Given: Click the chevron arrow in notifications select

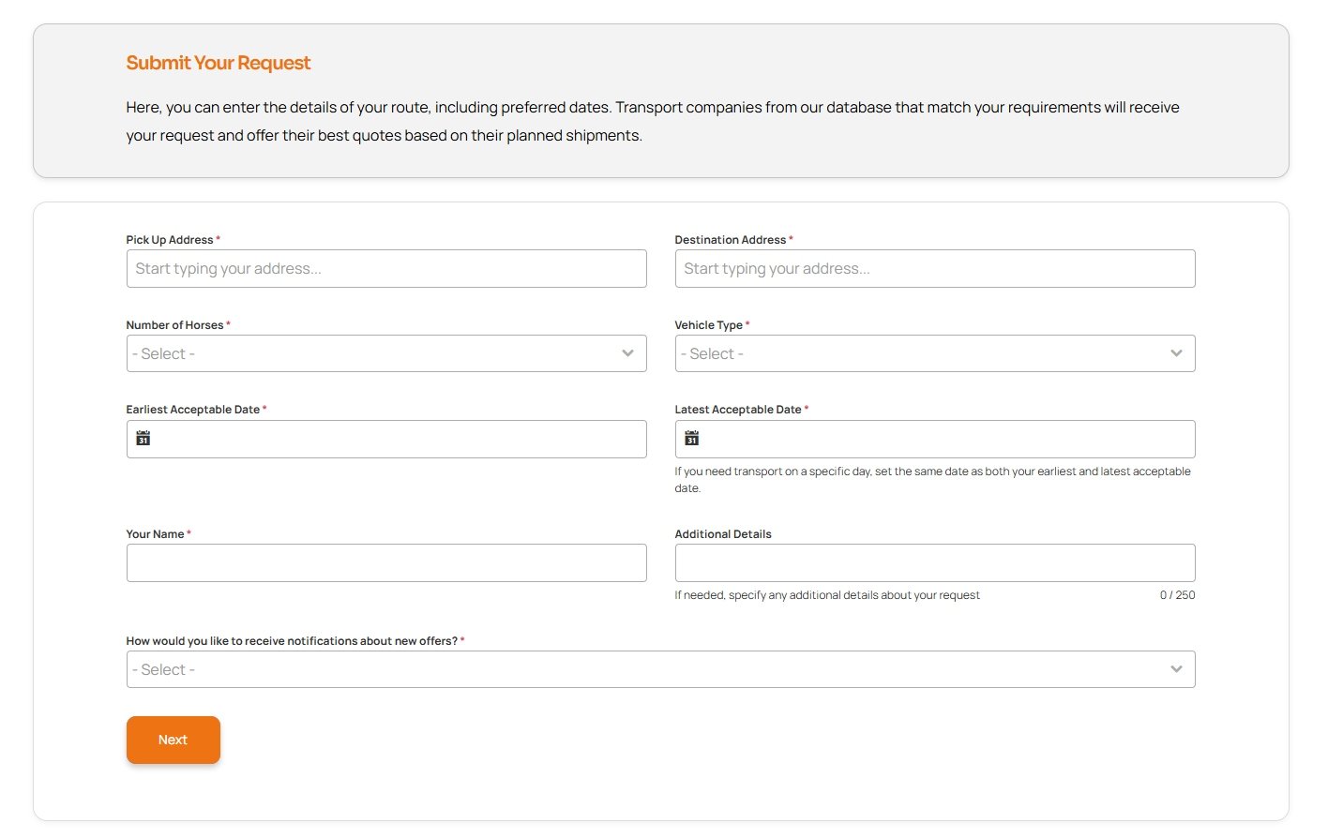Looking at the screenshot, I should click(1176, 669).
